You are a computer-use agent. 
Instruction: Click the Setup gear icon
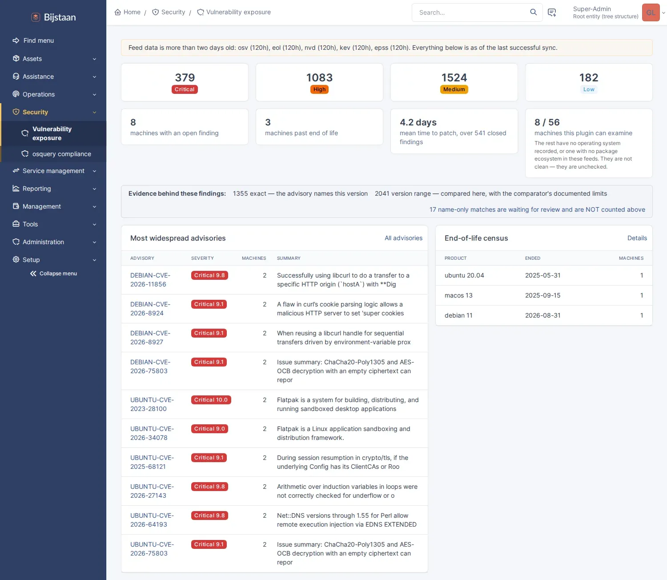pyautogui.click(x=16, y=260)
